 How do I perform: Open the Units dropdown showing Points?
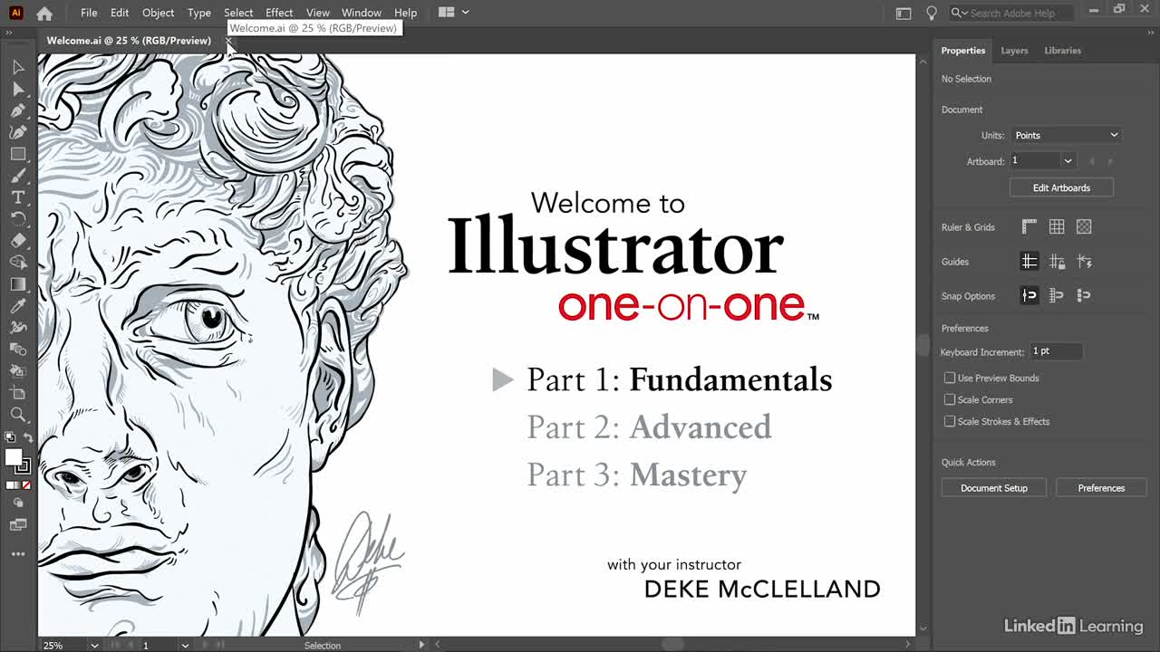click(1066, 135)
